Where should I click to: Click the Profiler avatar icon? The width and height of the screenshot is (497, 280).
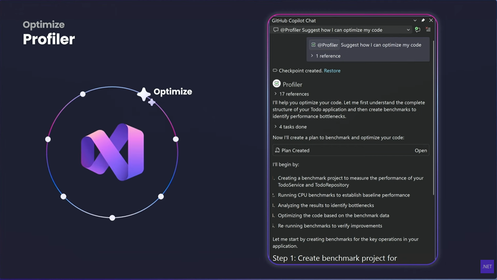(x=277, y=84)
